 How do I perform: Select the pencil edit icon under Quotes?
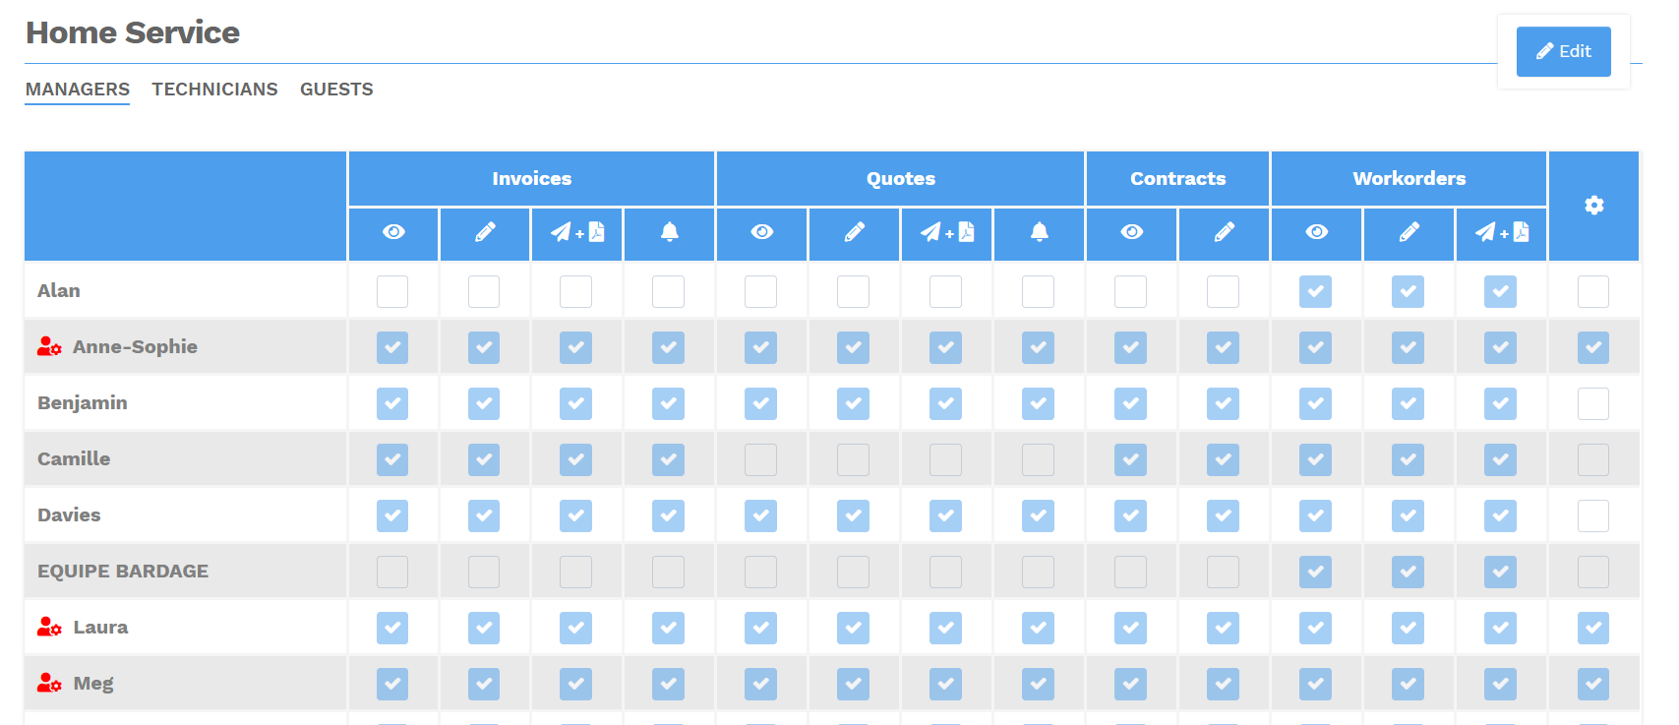853,233
